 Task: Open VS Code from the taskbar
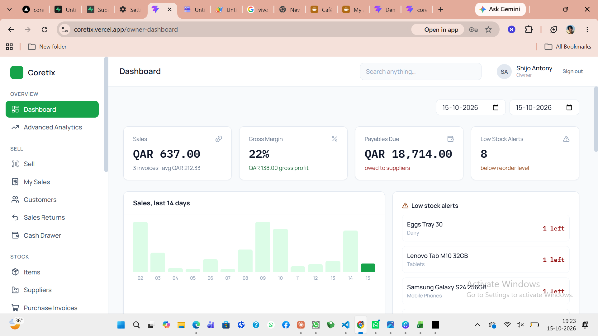tap(345, 325)
